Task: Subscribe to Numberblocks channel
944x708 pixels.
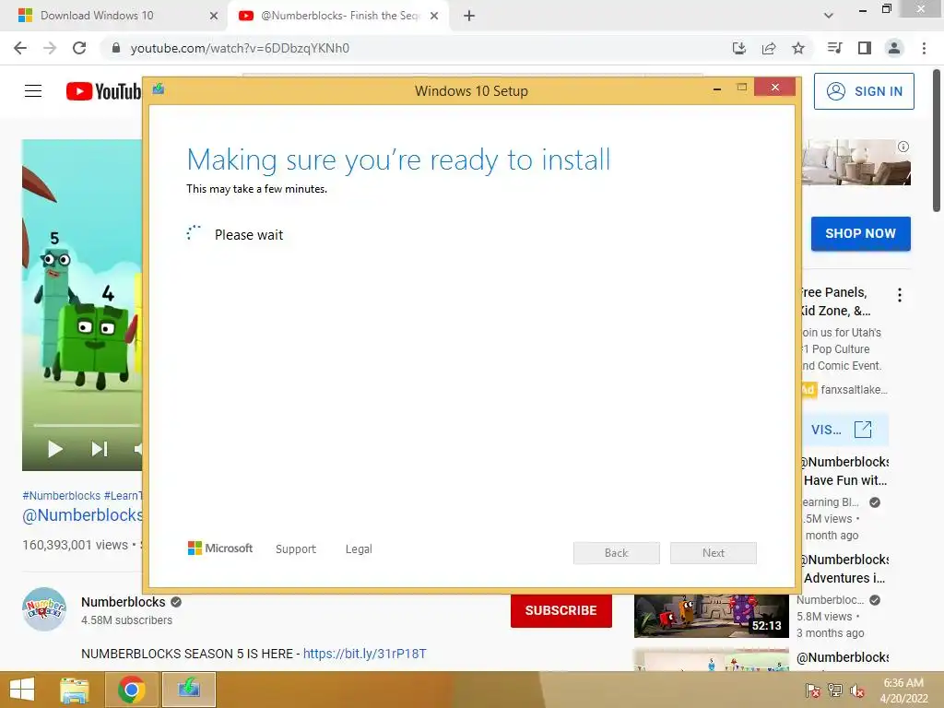Action: [x=561, y=610]
